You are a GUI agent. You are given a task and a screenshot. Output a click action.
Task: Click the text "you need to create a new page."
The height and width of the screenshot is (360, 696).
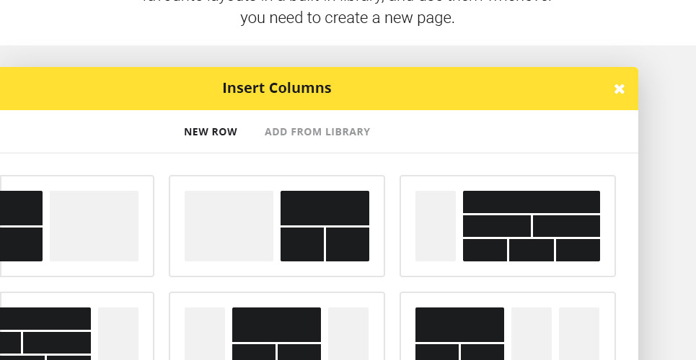[348, 18]
